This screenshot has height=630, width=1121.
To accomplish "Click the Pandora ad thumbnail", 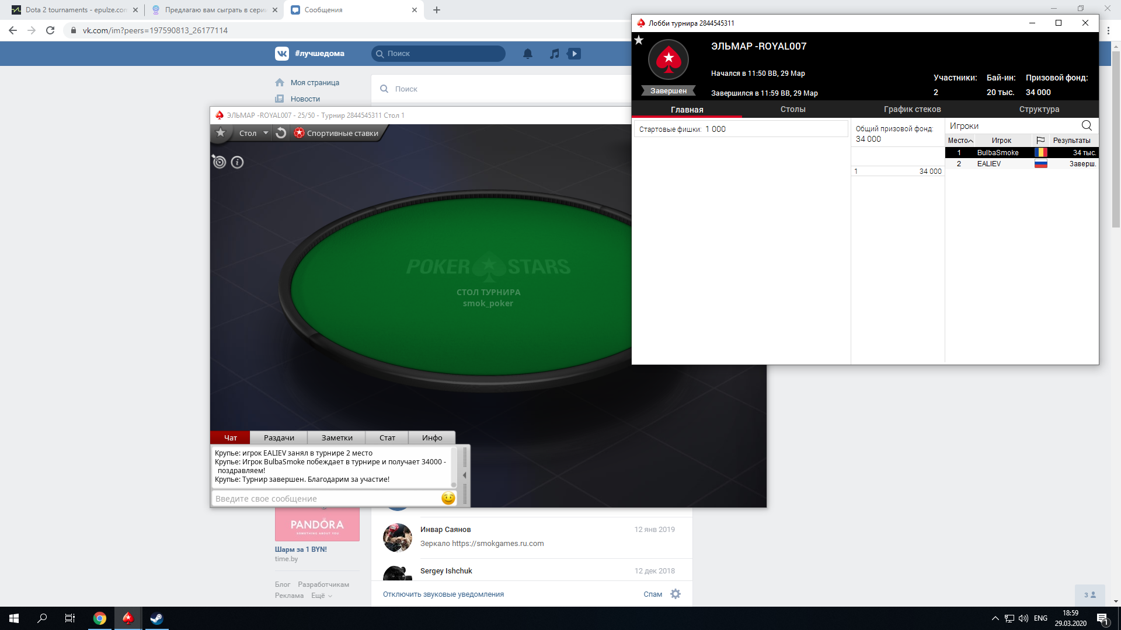I will click(x=317, y=524).
